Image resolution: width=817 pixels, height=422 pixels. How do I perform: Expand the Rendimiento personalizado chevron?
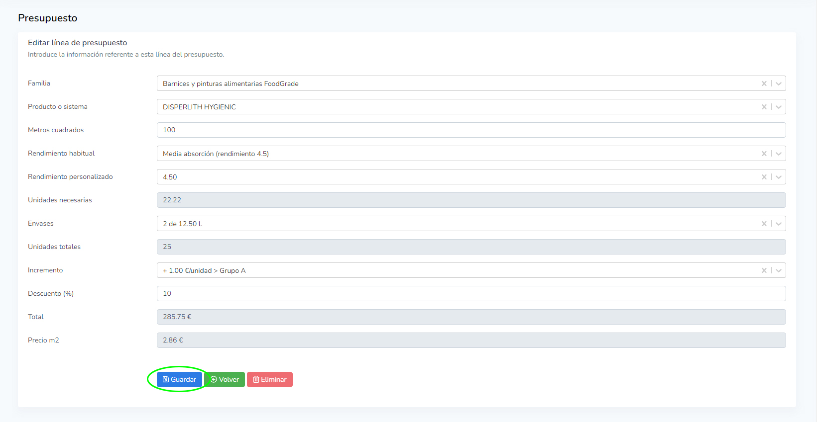pyautogui.click(x=779, y=177)
